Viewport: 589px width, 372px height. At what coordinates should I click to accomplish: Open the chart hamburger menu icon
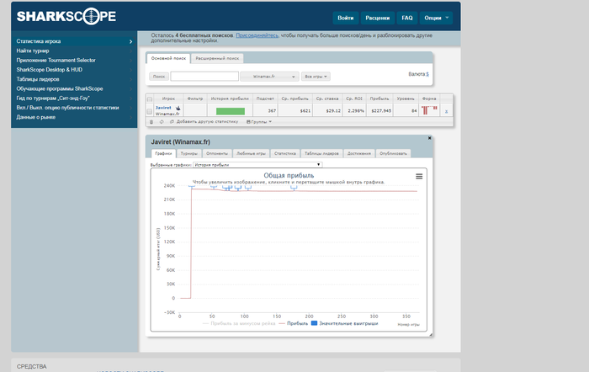[x=419, y=176]
